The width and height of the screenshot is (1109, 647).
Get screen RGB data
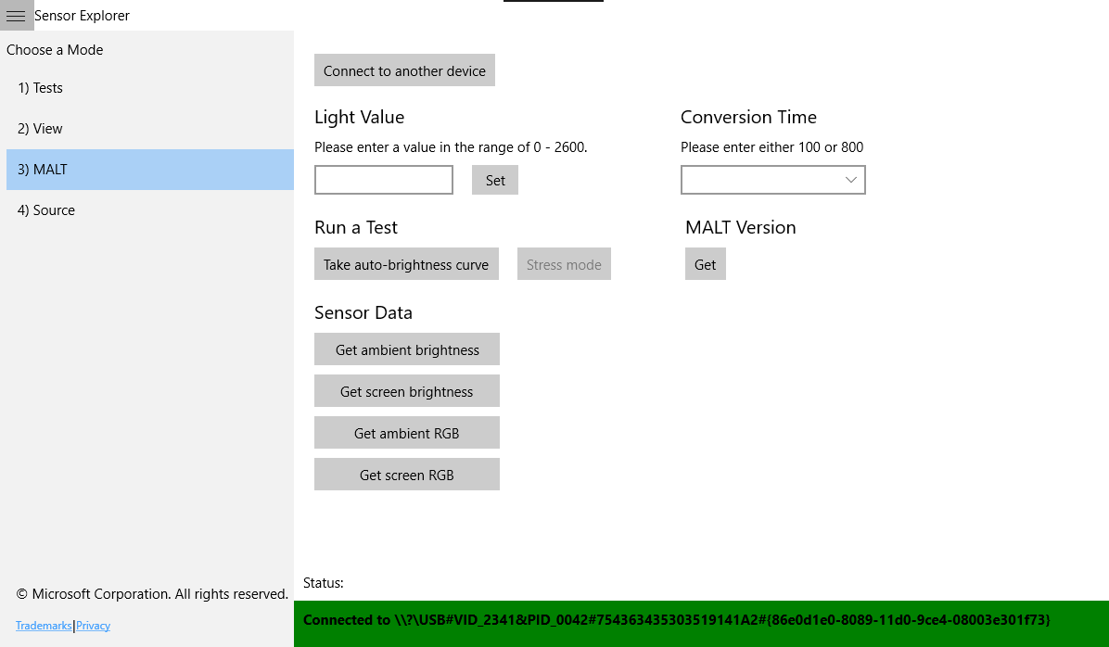[407, 475]
